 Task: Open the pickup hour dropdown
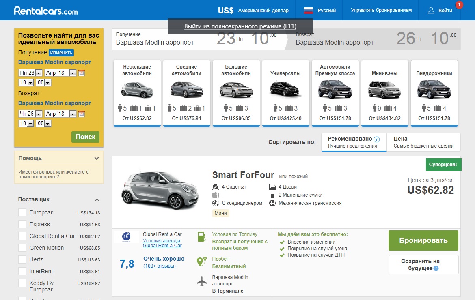(26, 83)
